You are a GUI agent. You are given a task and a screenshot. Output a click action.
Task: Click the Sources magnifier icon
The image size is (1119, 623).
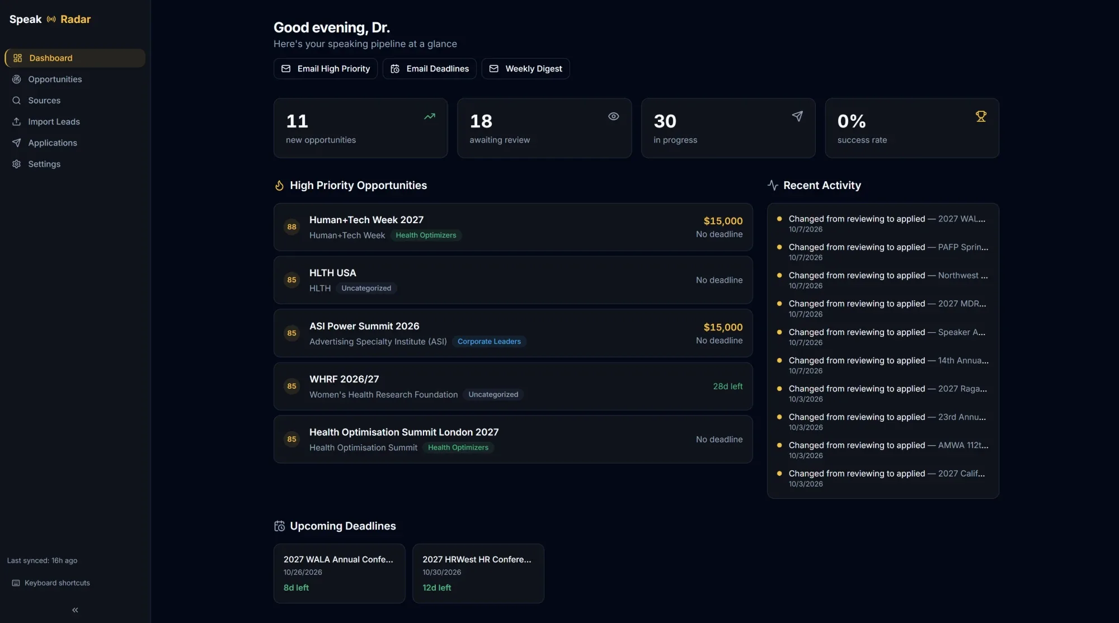(17, 101)
